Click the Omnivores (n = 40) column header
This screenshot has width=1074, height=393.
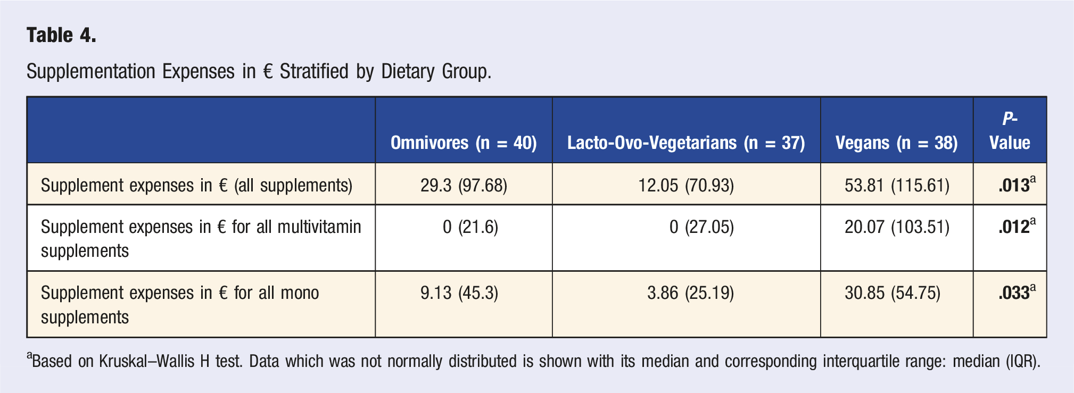[464, 143]
